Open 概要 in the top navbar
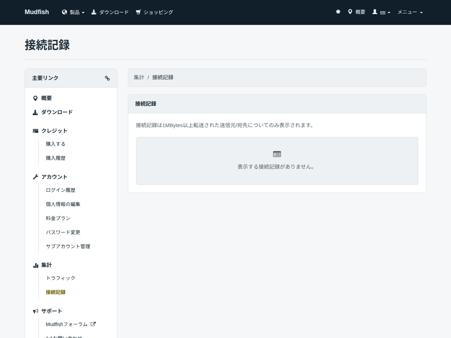The height and width of the screenshot is (338, 451). [x=357, y=12]
